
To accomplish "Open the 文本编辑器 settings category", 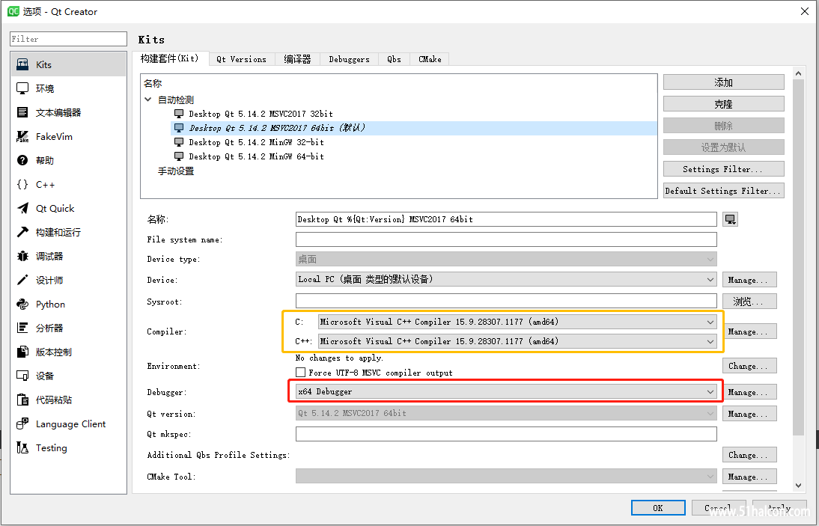I will [68, 113].
